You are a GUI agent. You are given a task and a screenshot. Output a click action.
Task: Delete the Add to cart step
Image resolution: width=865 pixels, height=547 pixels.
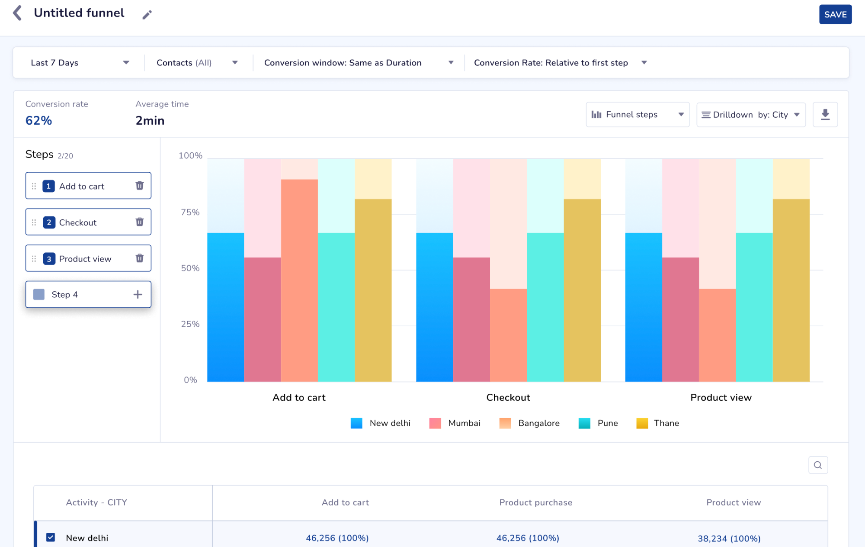coord(140,186)
